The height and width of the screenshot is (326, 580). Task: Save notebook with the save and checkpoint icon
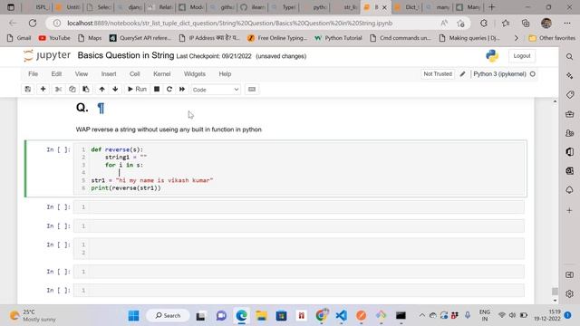(28, 89)
